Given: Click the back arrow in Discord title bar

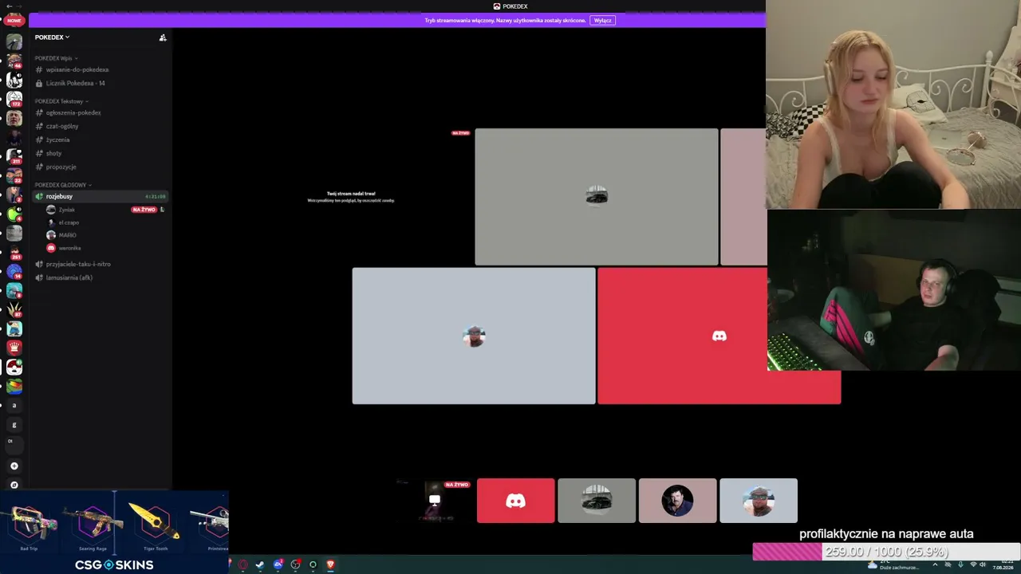Looking at the screenshot, I should (x=9, y=6).
